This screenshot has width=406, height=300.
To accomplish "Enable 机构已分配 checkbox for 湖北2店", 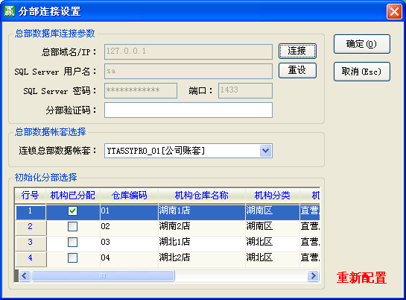I will pyautogui.click(x=72, y=257).
